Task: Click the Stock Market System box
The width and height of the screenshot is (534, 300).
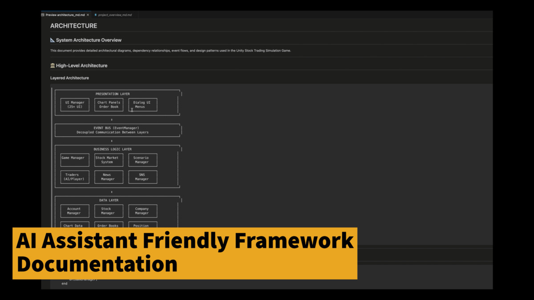Action: [109, 160]
